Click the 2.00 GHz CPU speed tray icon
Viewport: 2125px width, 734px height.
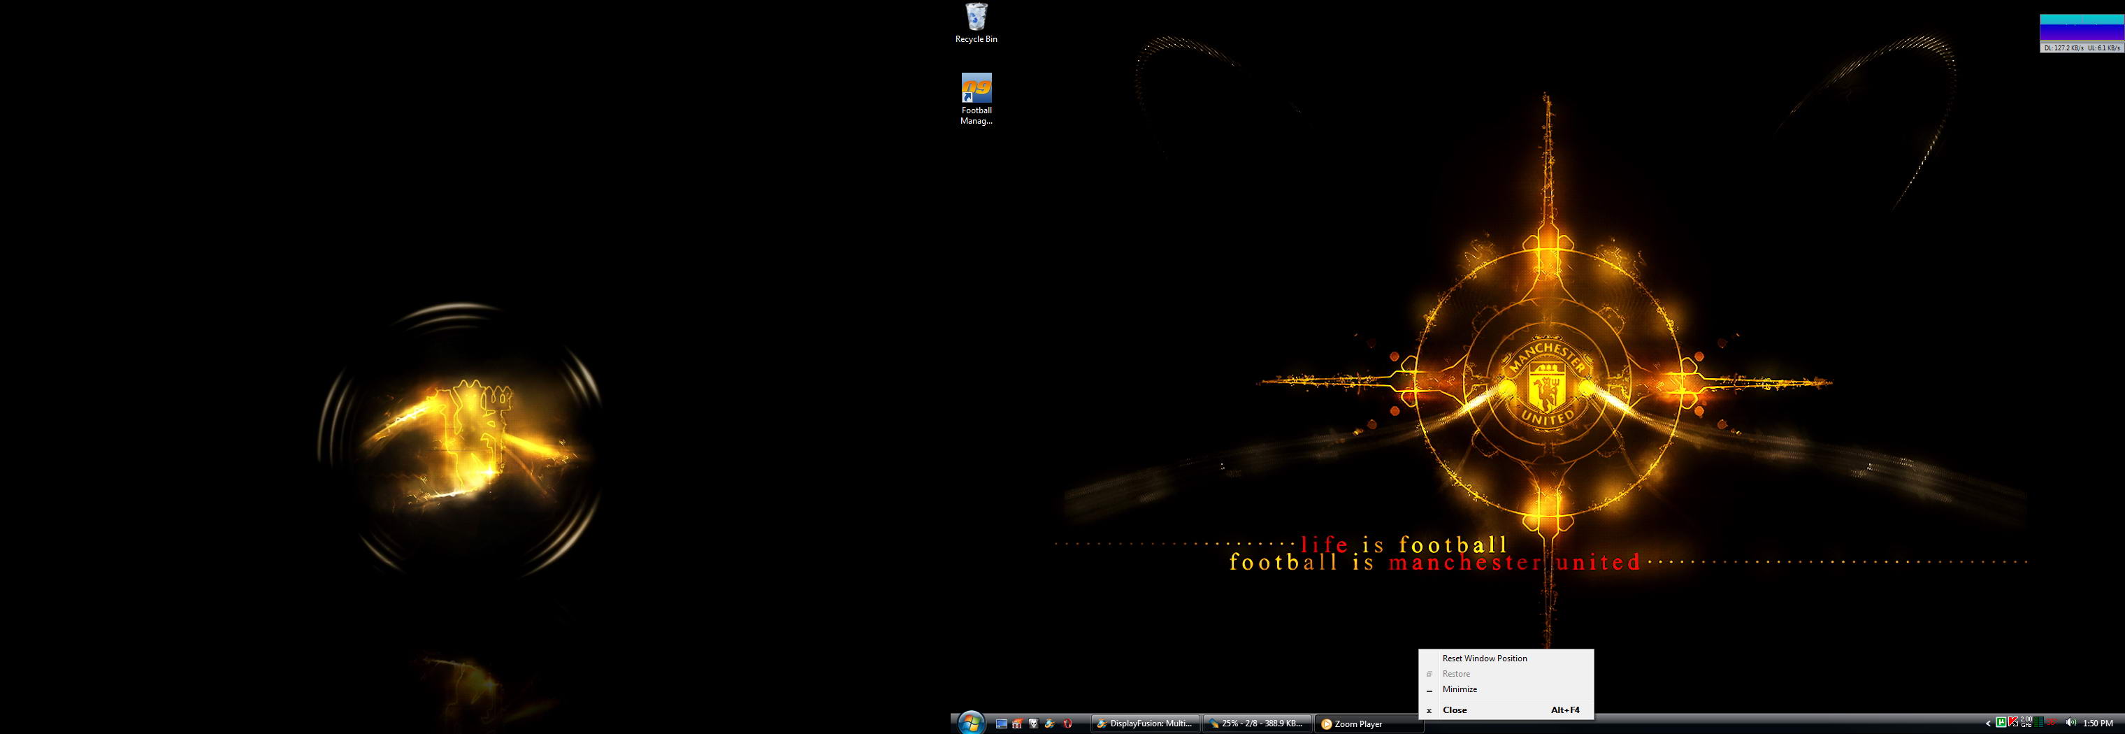pyautogui.click(x=2026, y=724)
